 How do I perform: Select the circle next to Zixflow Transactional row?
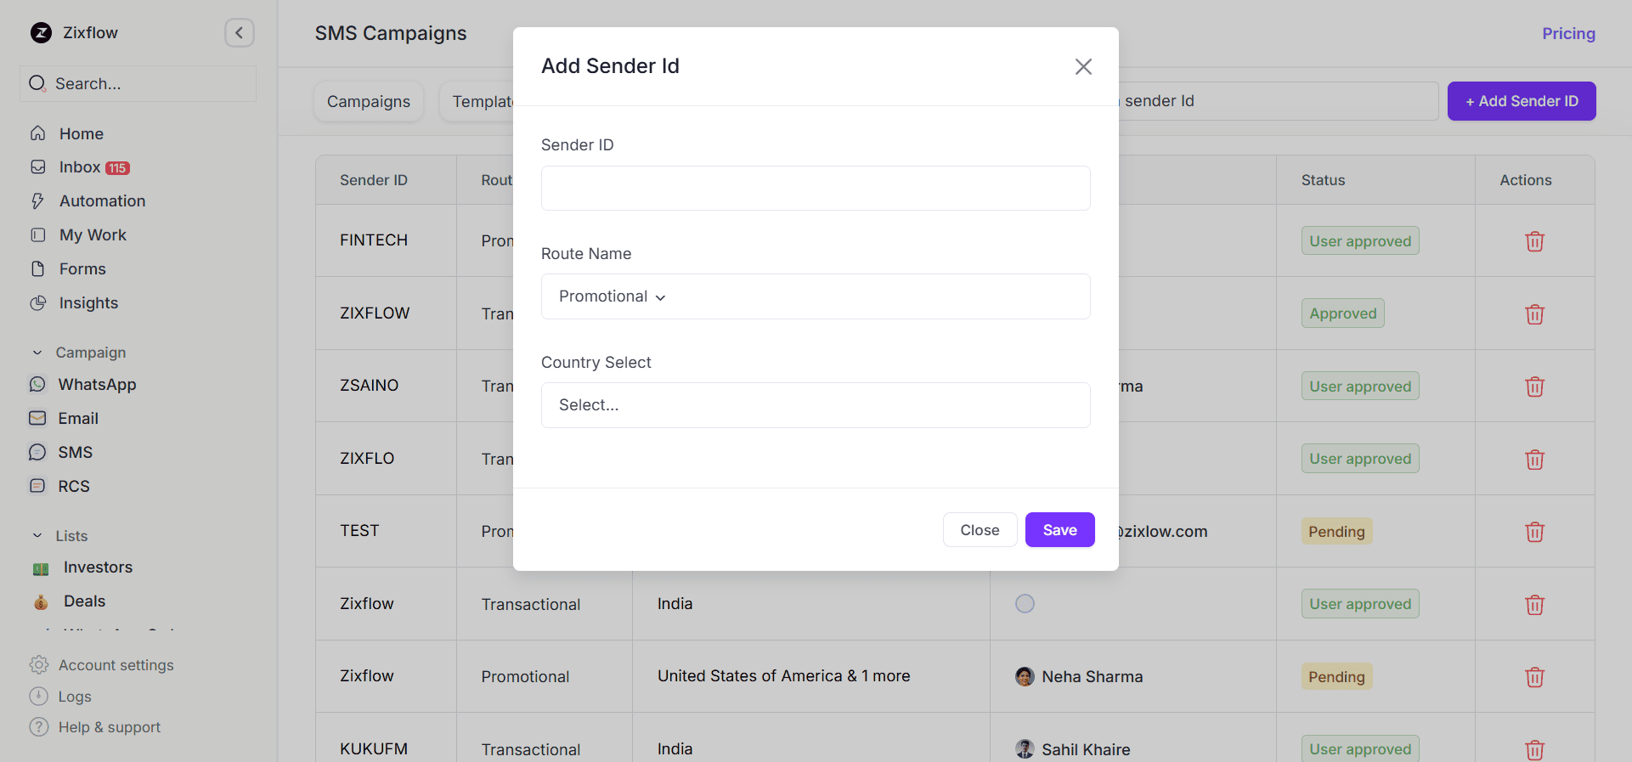tap(1024, 603)
